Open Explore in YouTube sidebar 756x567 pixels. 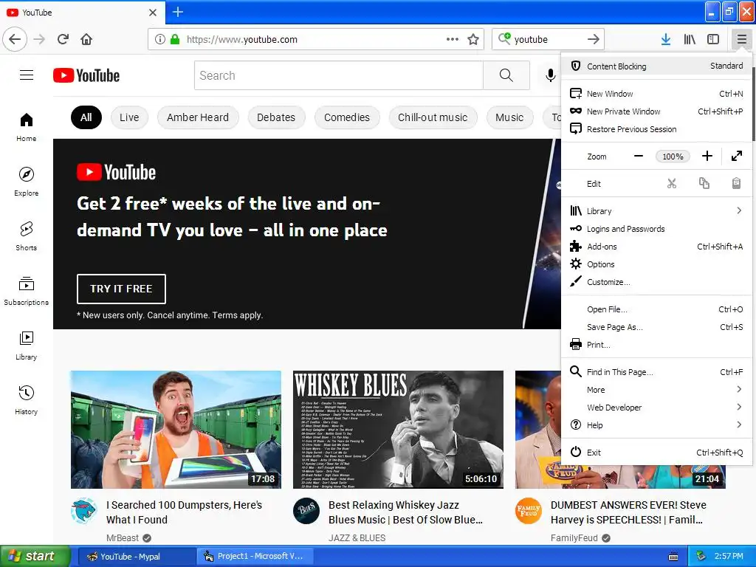(x=27, y=182)
